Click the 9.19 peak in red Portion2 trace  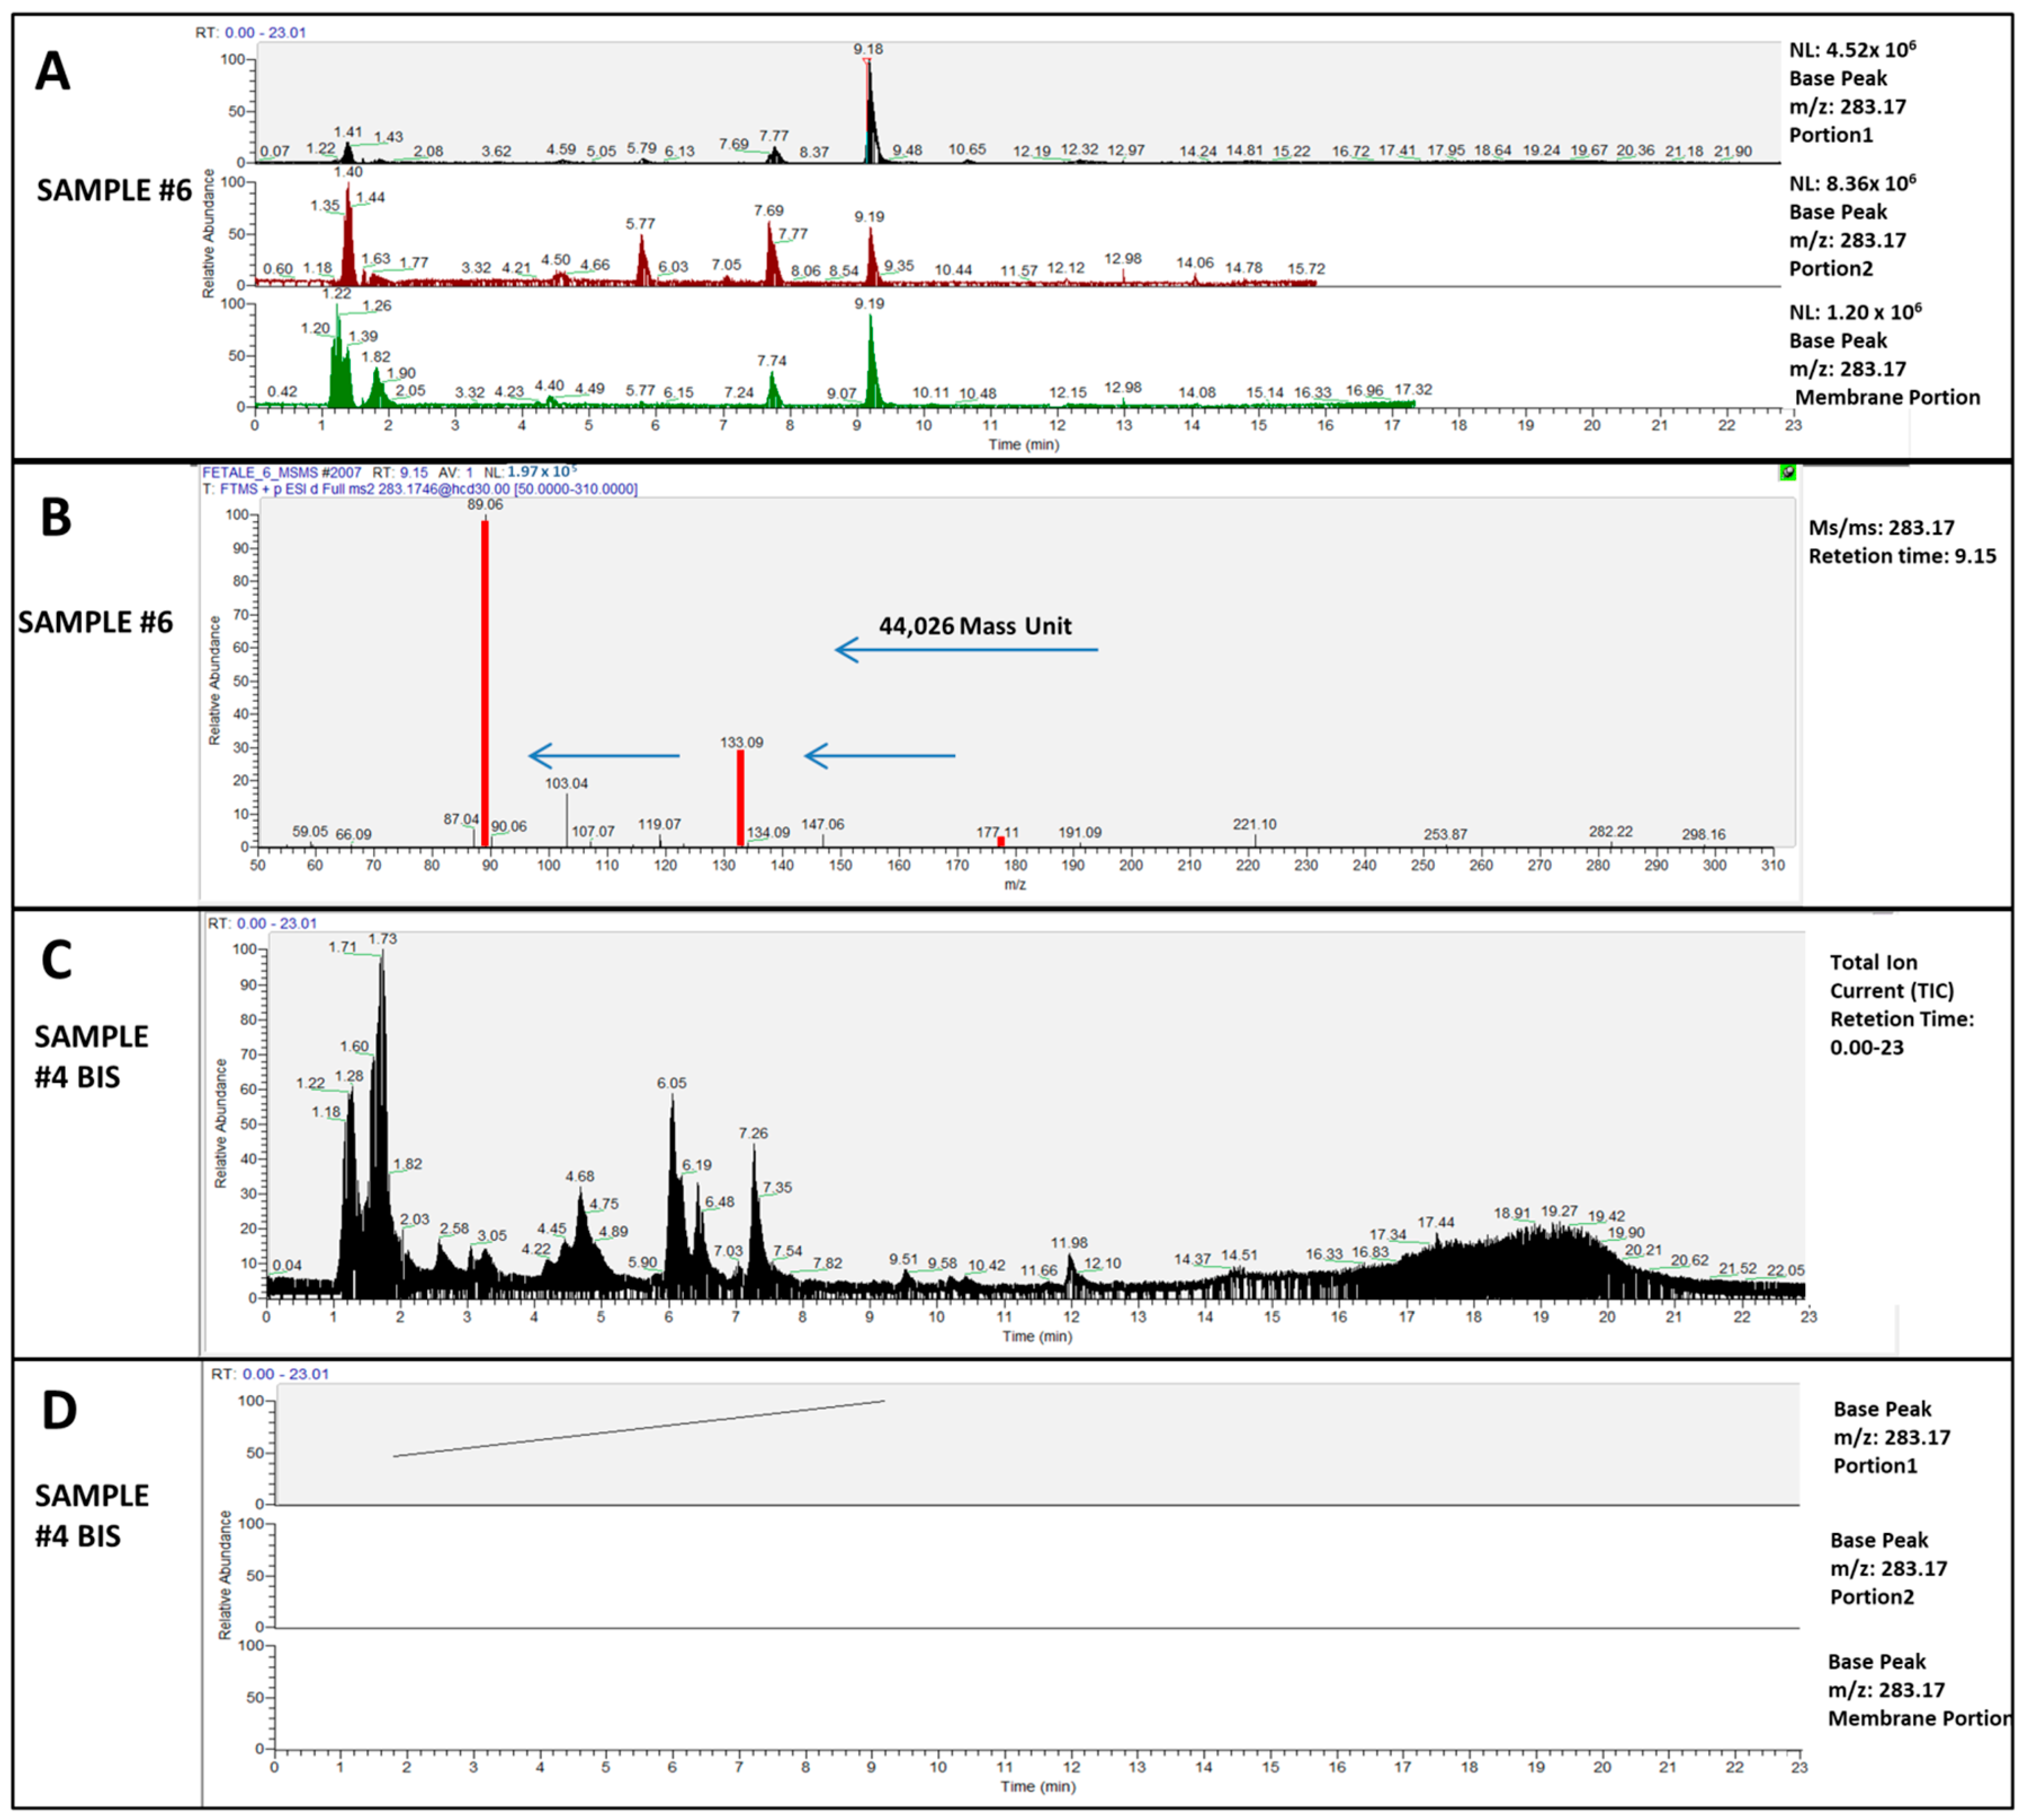(871, 255)
